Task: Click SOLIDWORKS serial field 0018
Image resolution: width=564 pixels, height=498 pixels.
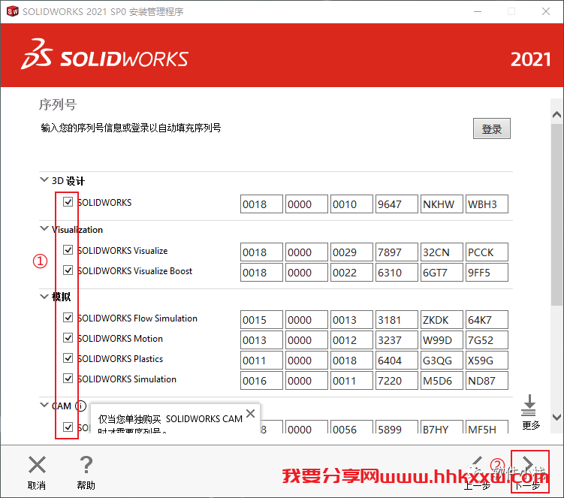Action: tap(261, 204)
